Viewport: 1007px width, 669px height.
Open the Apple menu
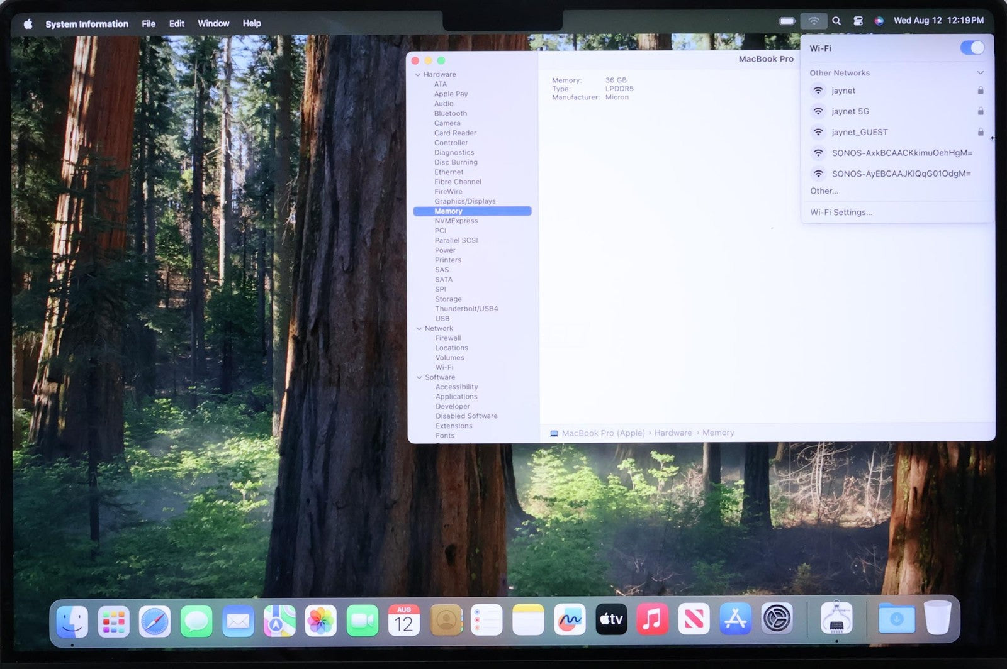[x=28, y=24]
